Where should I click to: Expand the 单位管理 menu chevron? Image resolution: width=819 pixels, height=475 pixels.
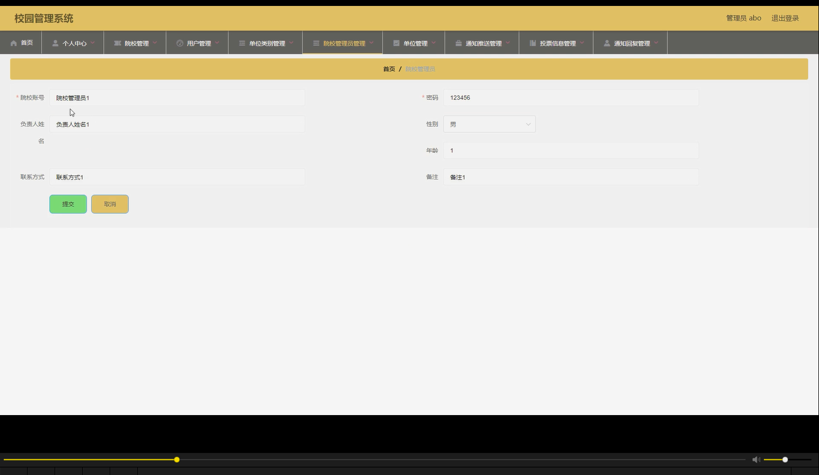(x=434, y=43)
